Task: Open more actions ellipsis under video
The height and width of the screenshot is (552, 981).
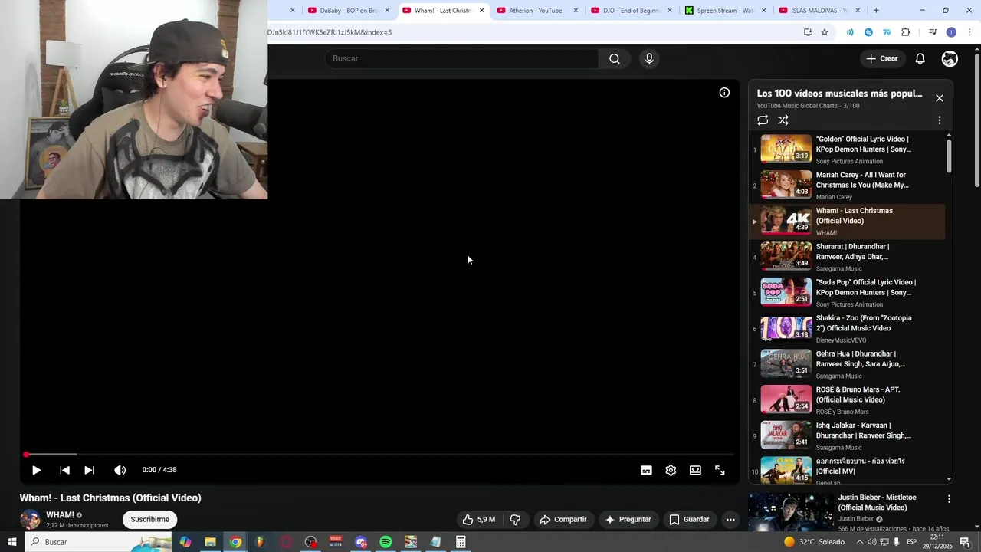Action: (730, 519)
